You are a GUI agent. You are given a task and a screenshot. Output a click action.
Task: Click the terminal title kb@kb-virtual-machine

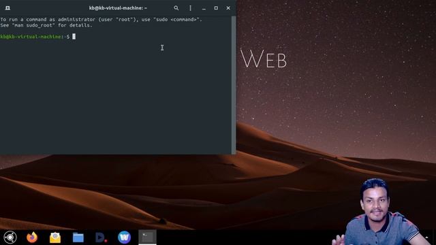click(118, 8)
